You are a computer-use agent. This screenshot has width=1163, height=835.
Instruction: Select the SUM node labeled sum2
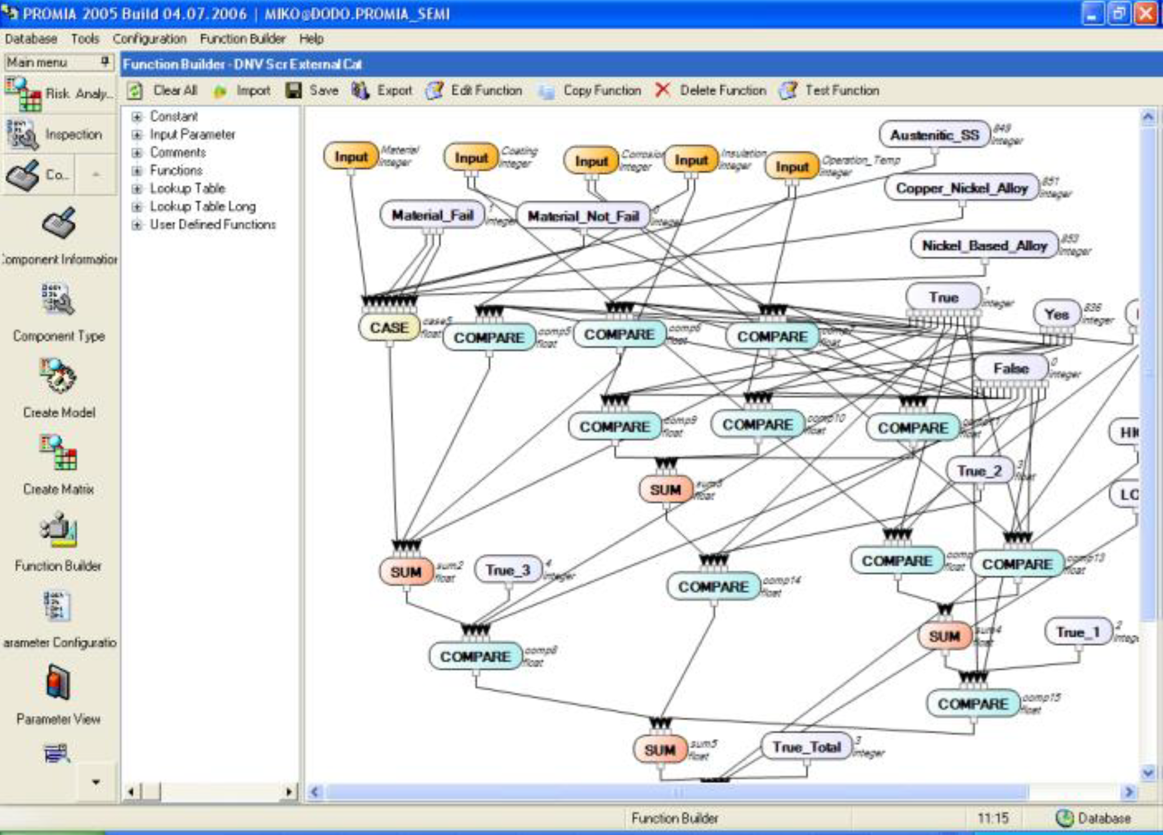pos(406,572)
